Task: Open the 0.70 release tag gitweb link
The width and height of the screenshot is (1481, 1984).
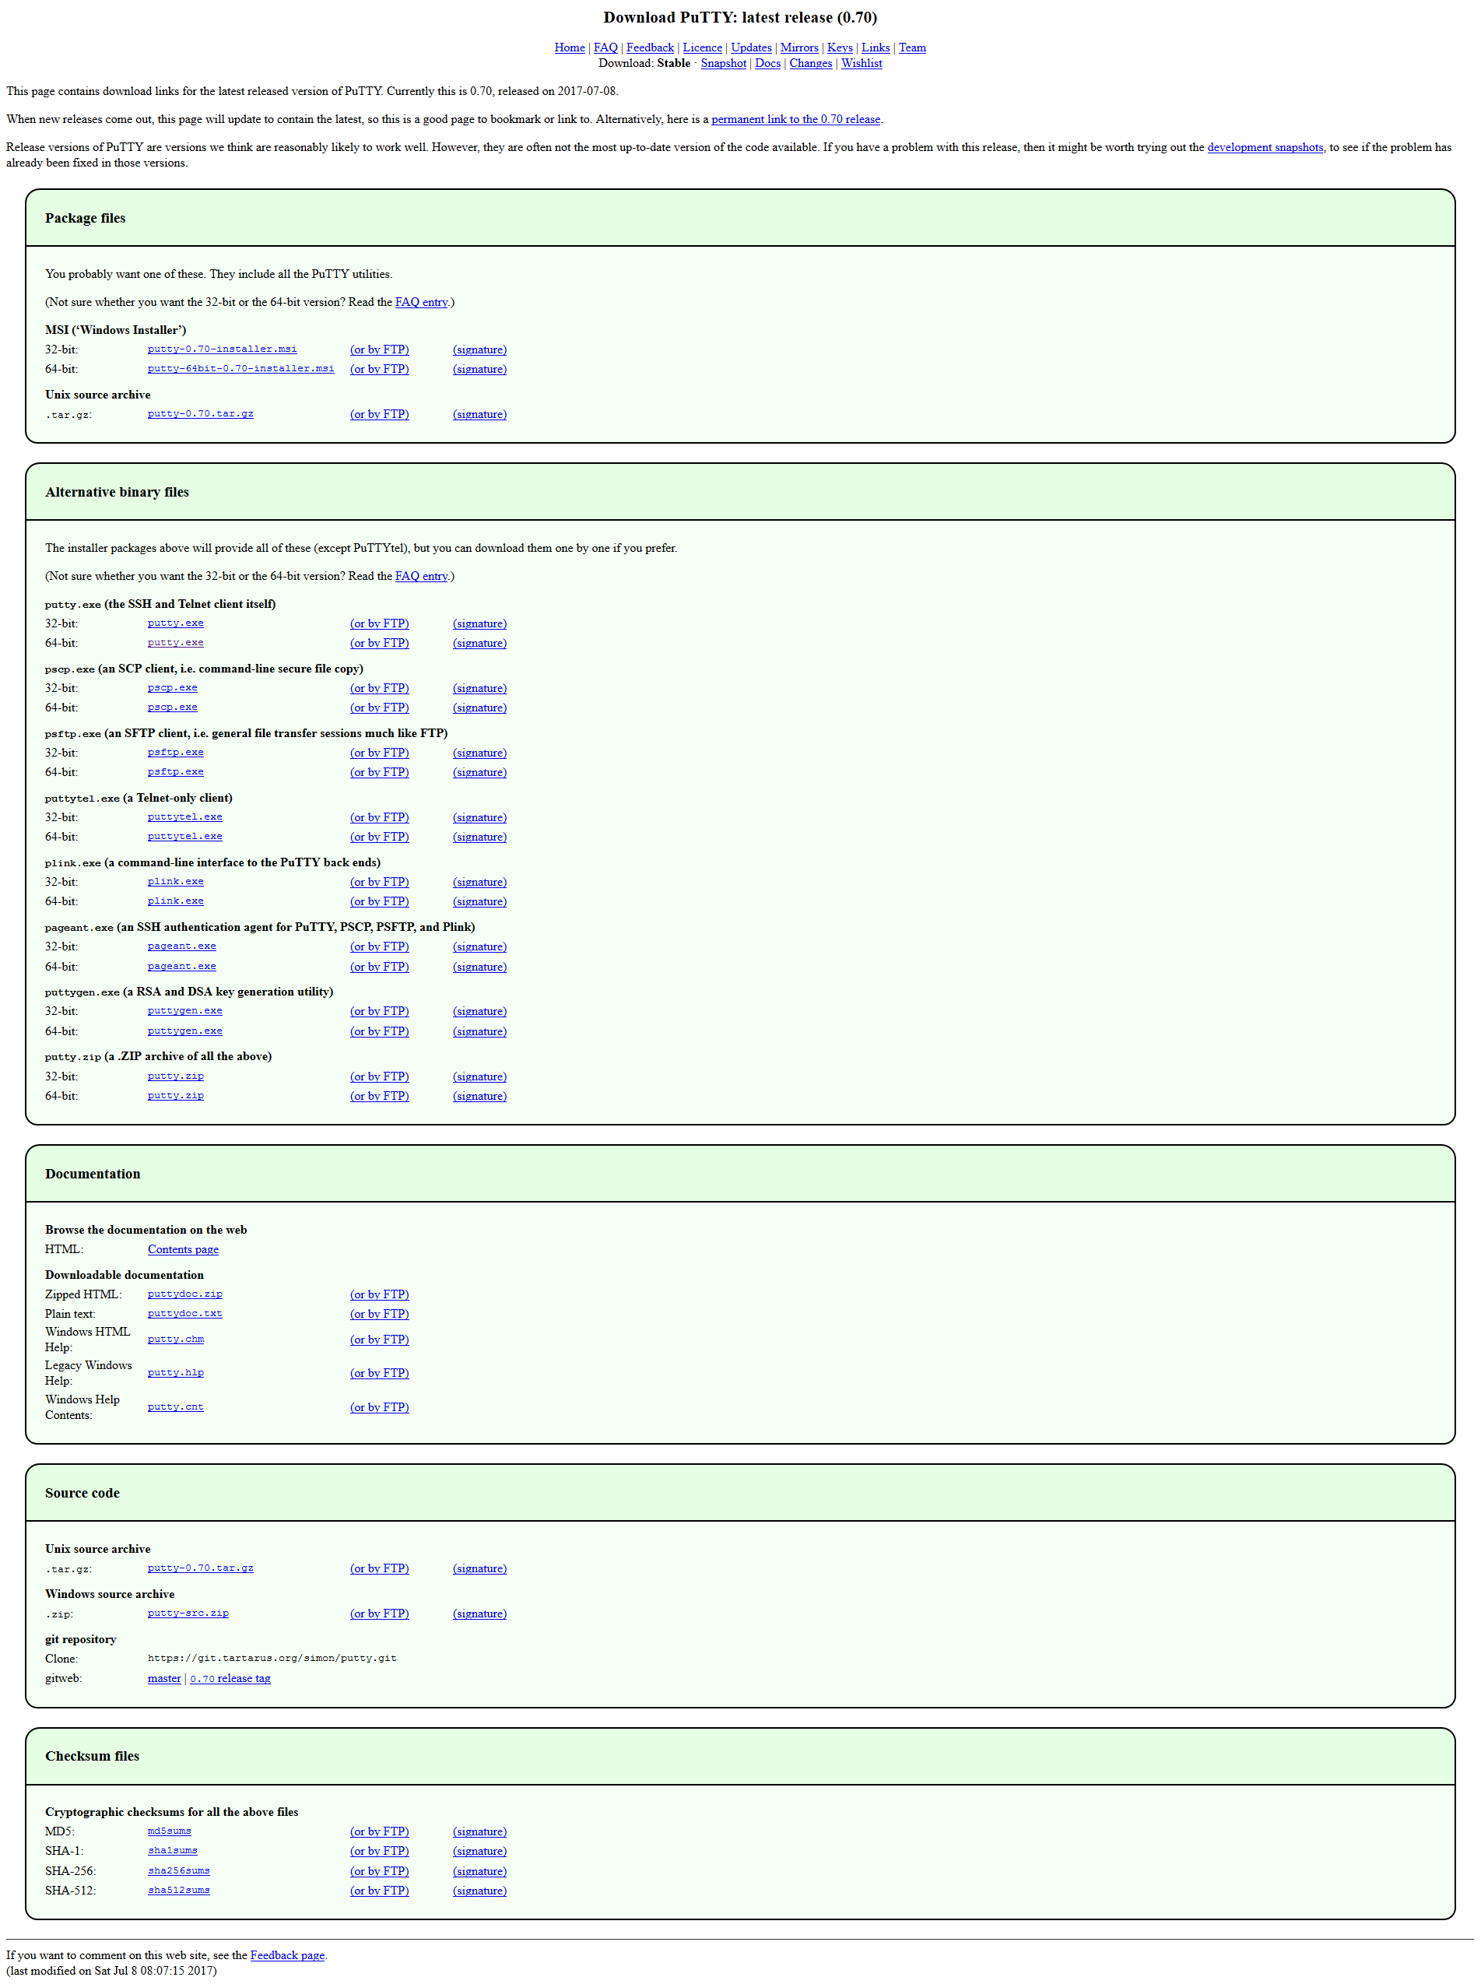Action: coord(230,1679)
